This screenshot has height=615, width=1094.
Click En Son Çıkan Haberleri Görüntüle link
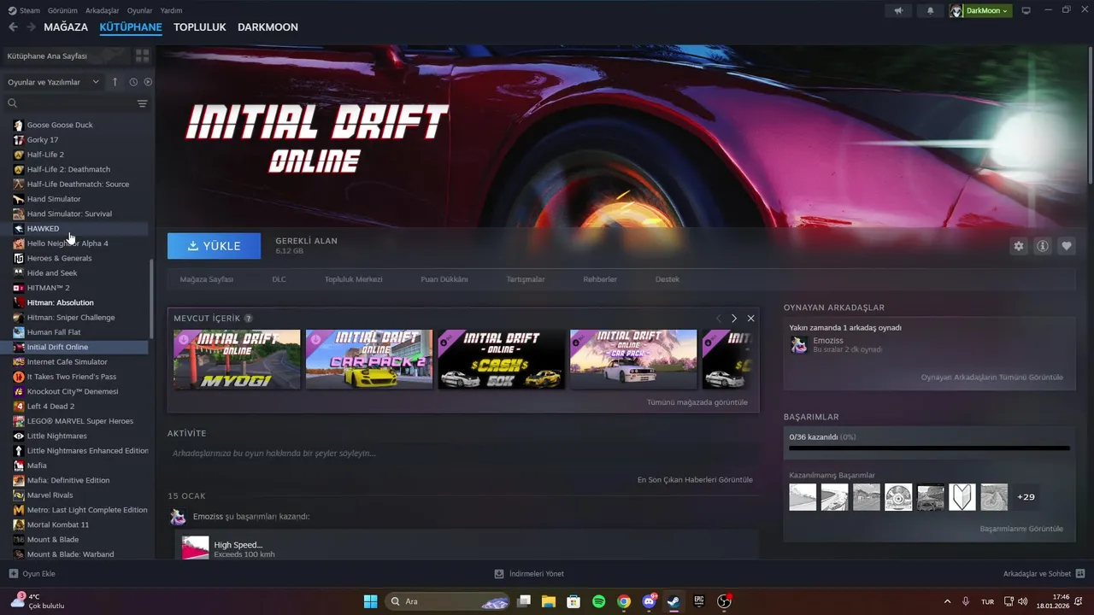point(695,480)
